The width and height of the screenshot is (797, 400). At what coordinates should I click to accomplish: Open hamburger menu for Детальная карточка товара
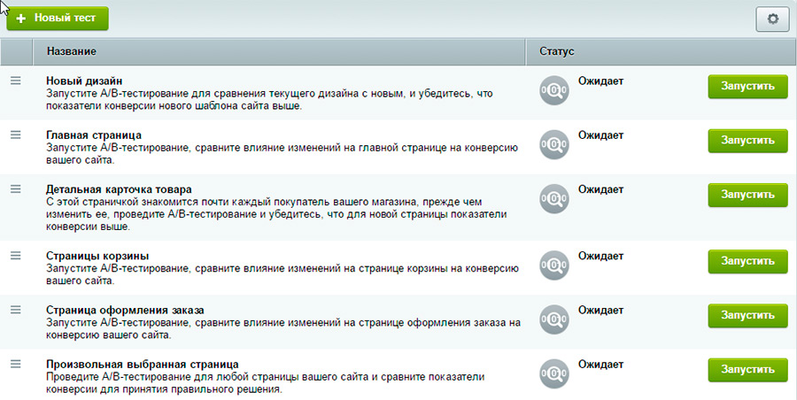pyautogui.click(x=15, y=188)
